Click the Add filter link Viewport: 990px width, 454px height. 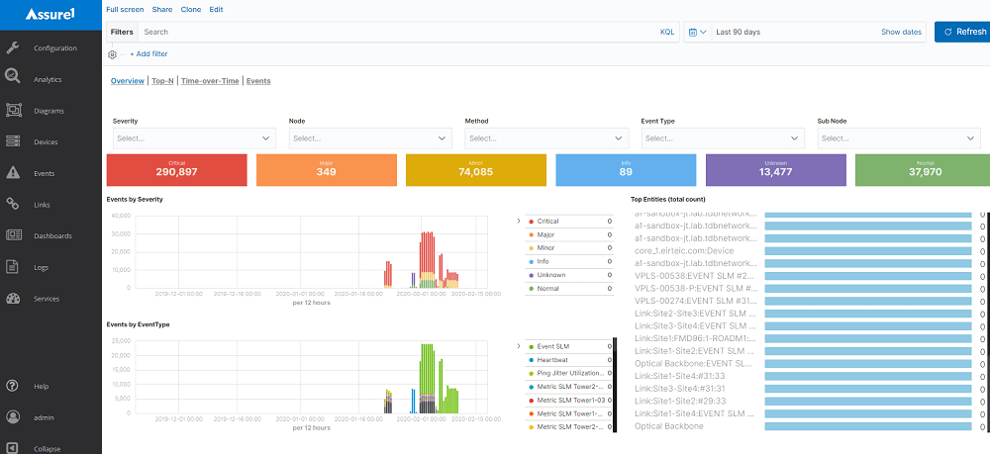coord(148,54)
